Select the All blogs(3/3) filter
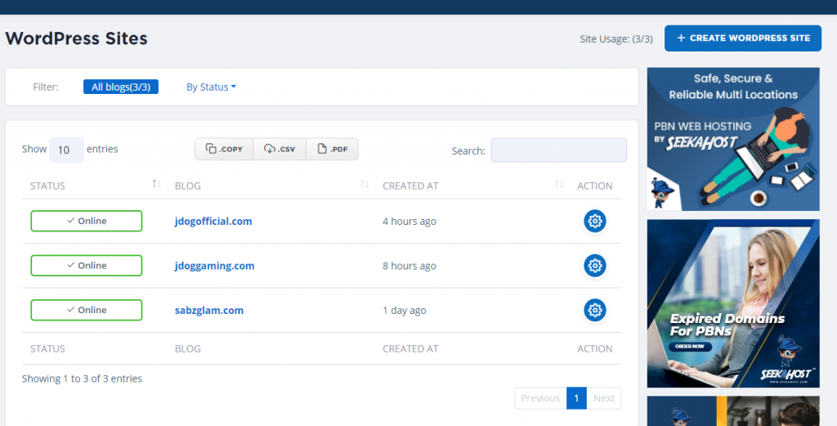The width and height of the screenshot is (837, 426). 121,87
